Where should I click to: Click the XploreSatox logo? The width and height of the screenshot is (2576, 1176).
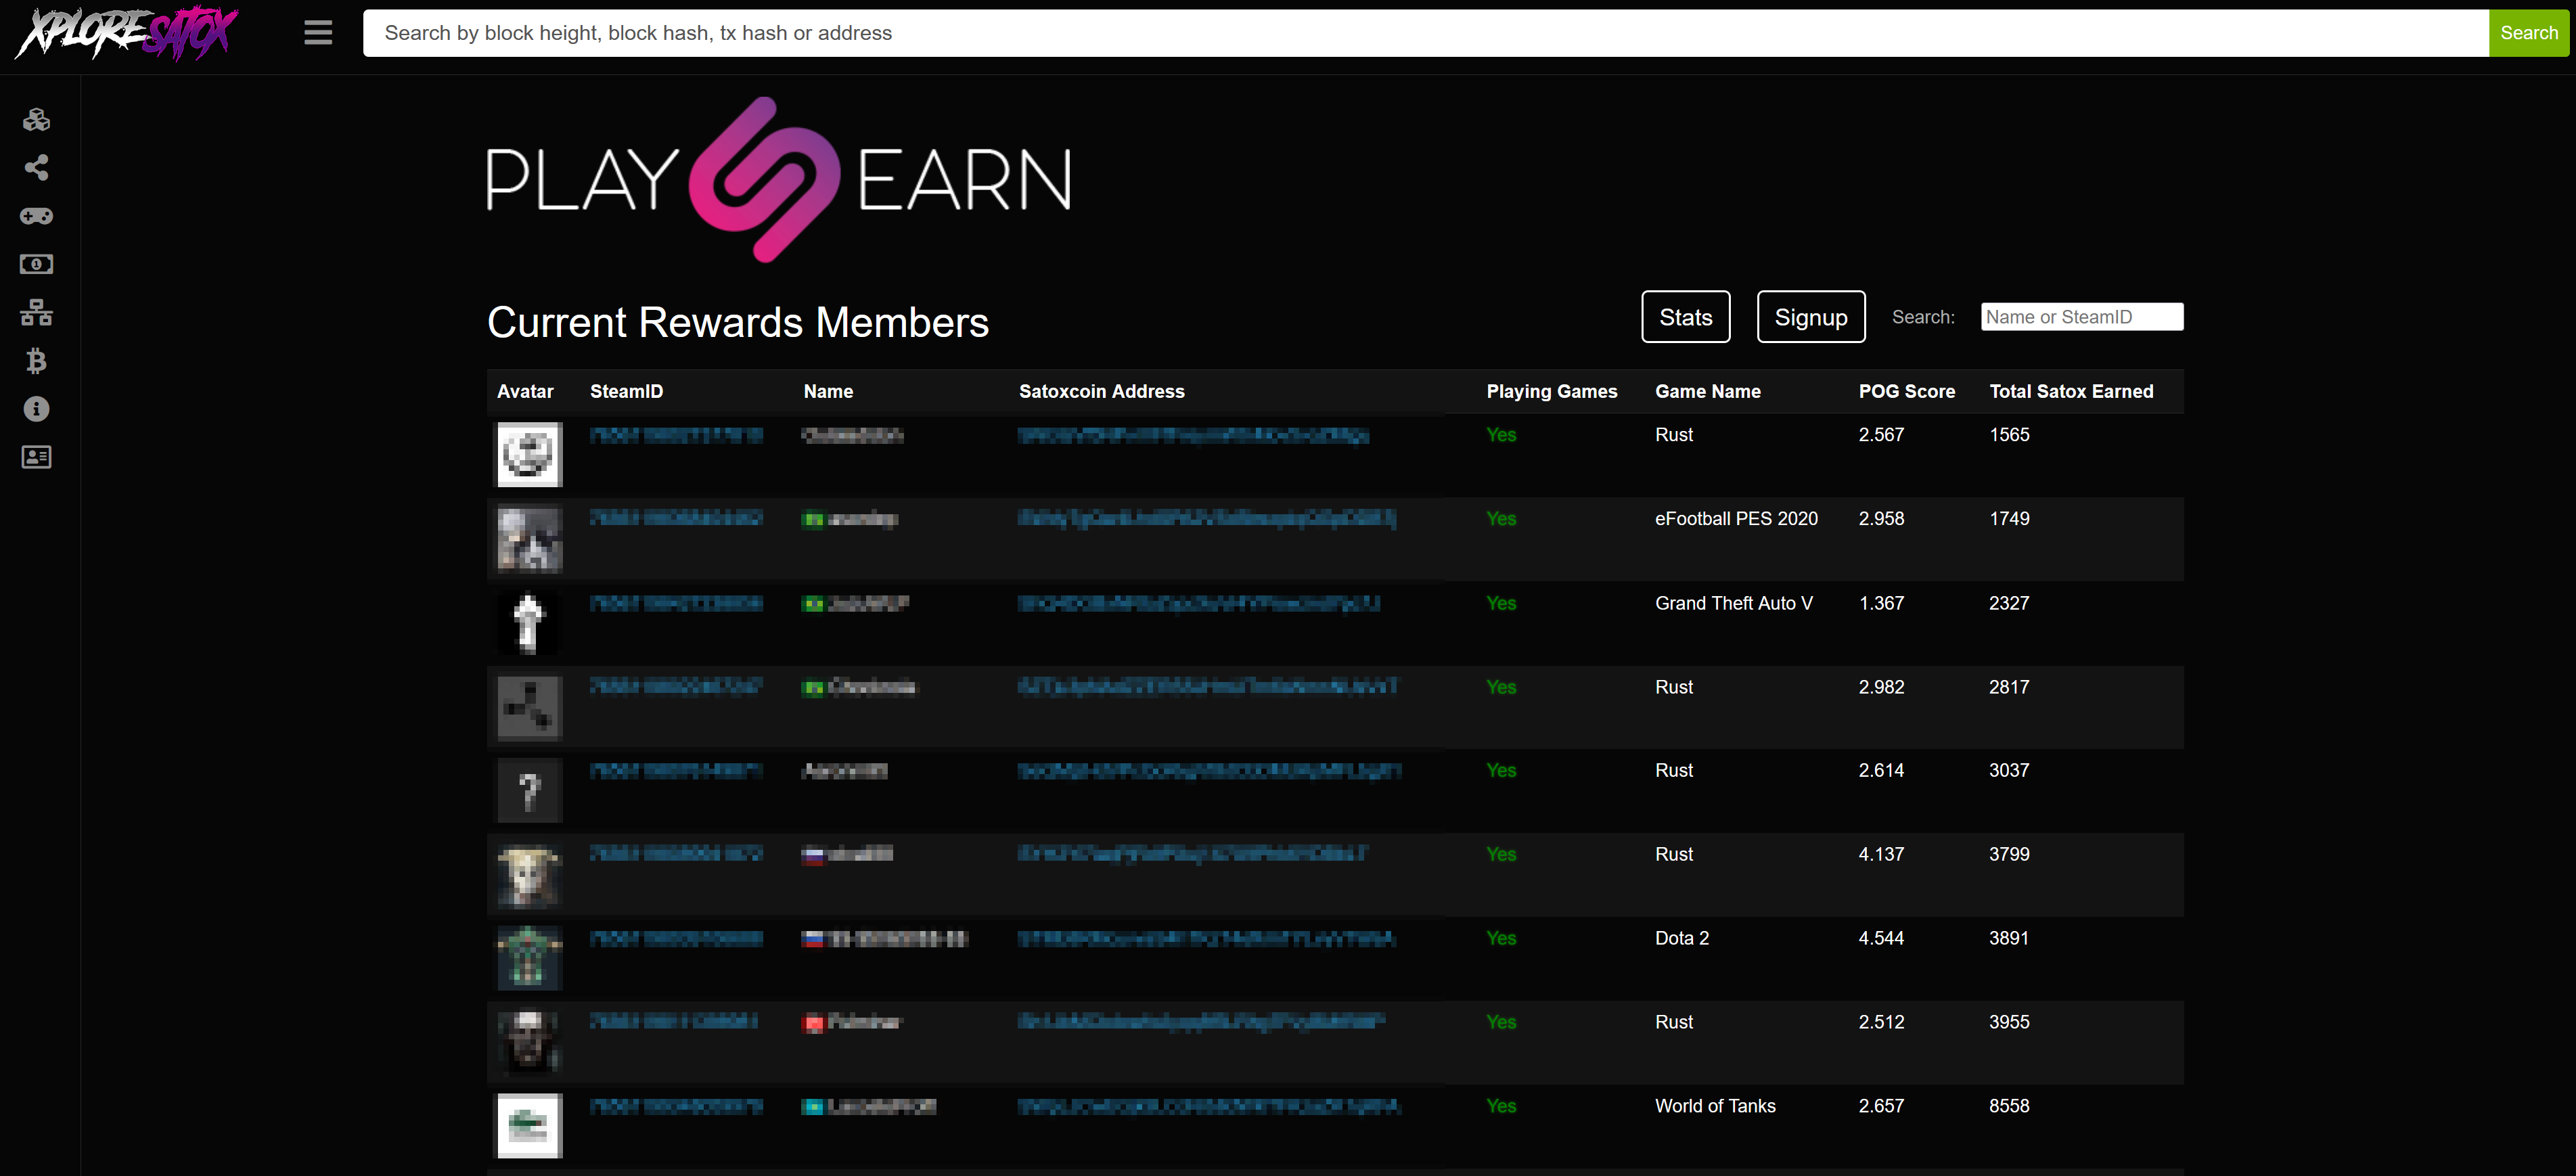[x=127, y=33]
